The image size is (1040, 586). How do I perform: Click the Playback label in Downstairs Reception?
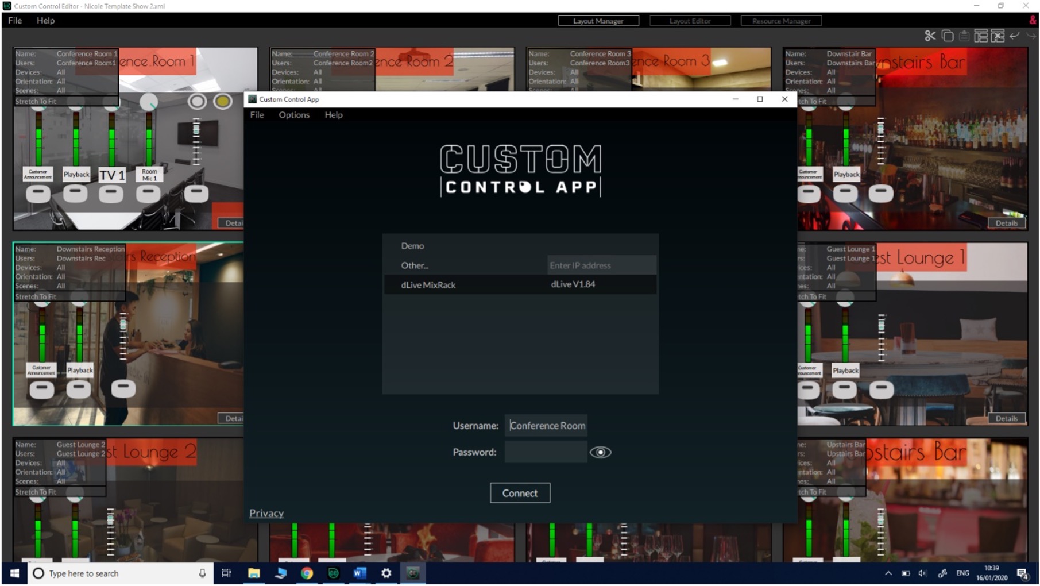(80, 370)
